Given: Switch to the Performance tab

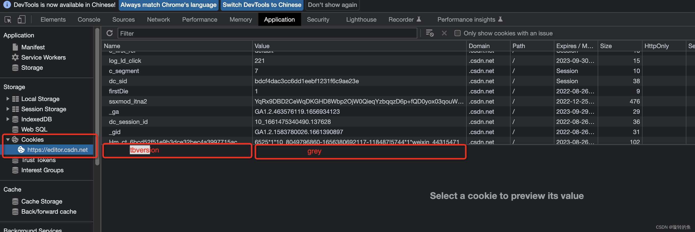Looking at the screenshot, I should [x=199, y=19].
